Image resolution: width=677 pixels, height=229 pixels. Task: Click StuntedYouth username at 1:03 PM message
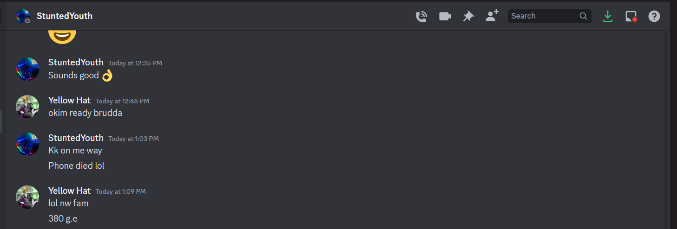point(76,138)
